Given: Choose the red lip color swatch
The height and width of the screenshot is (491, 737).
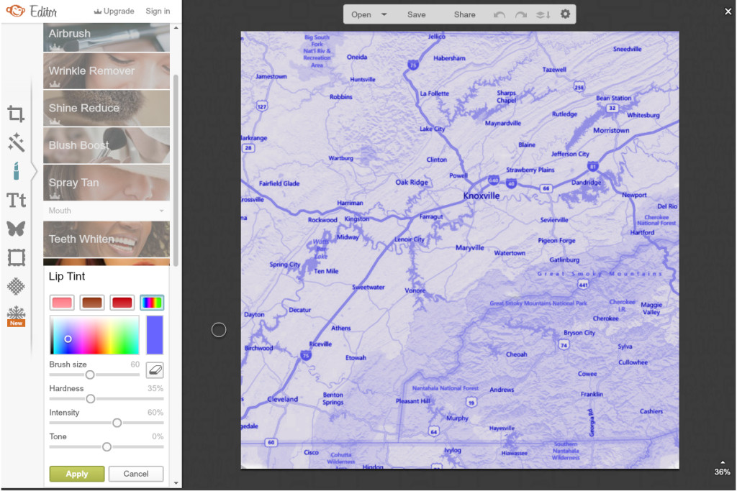Looking at the screenshot, I should [x=122, y=303].
